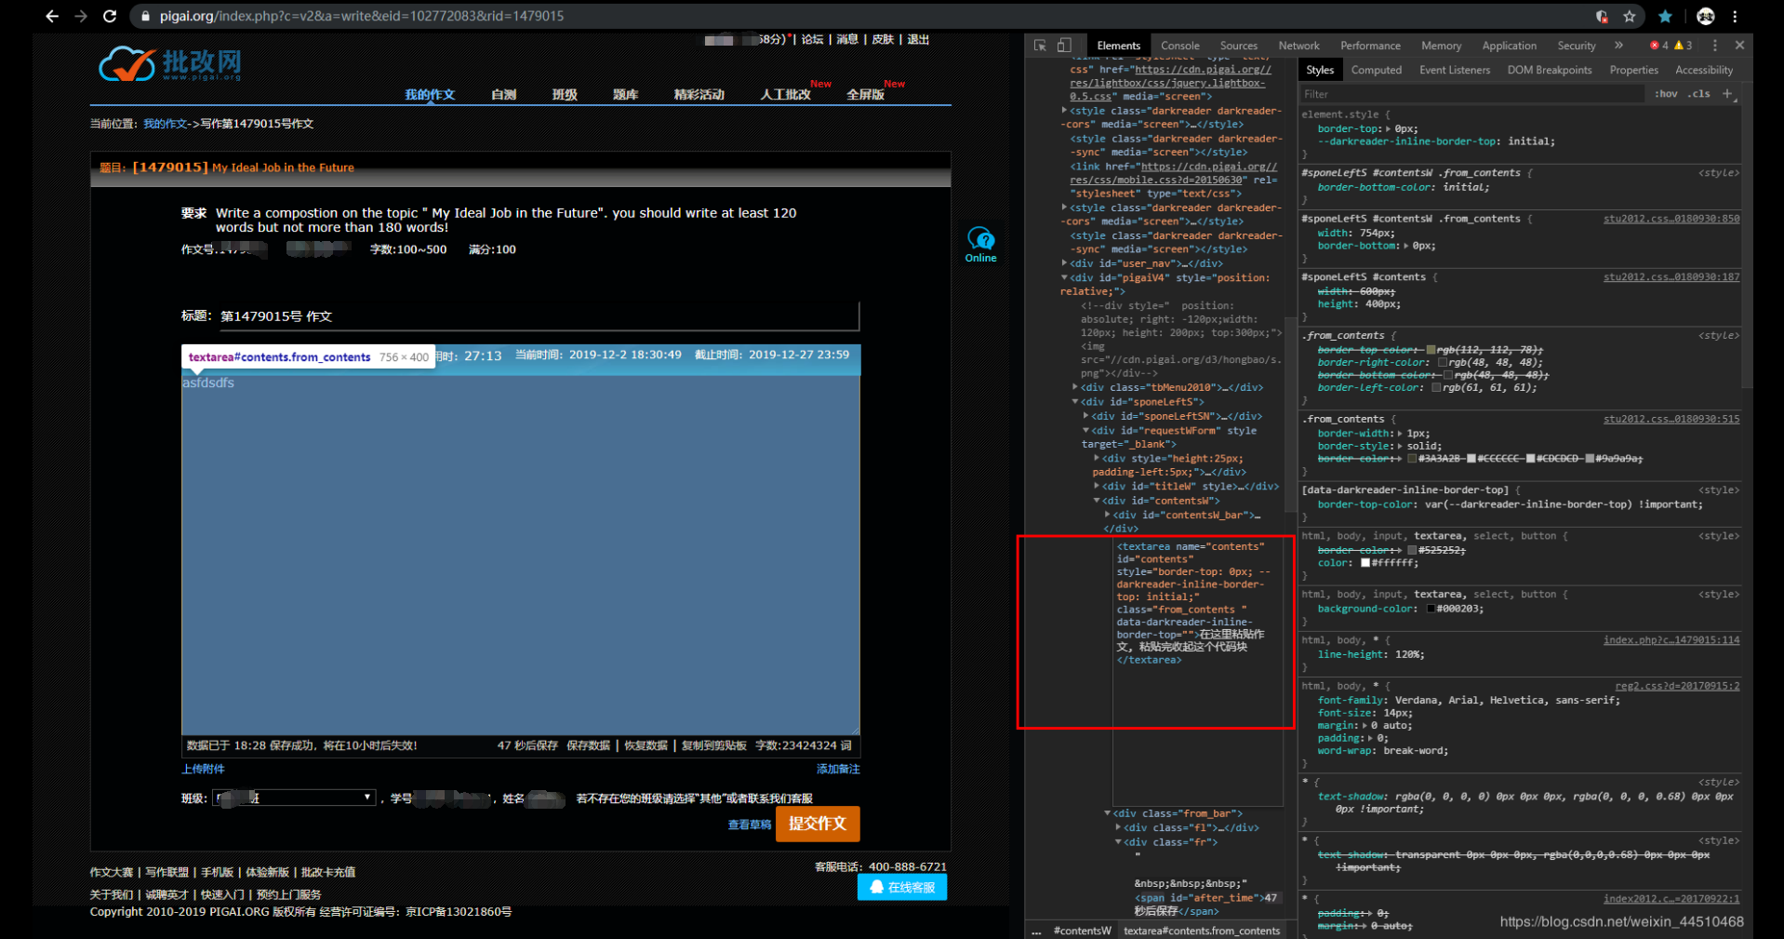Reload the page with the refresh icon
1784x939 pixels.
click(110, 16)
